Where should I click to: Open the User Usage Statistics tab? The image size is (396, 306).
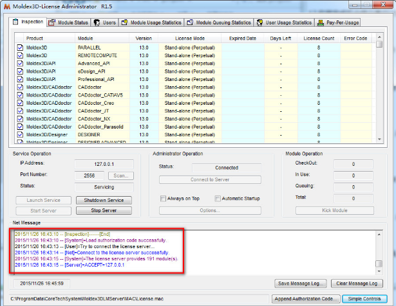[284, 22]
